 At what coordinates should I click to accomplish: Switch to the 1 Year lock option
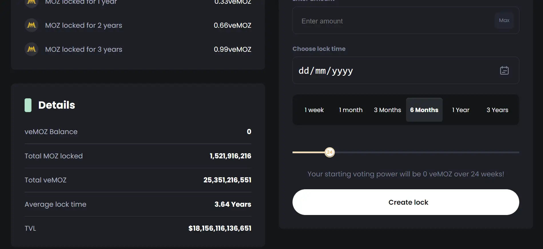(461, 110)
